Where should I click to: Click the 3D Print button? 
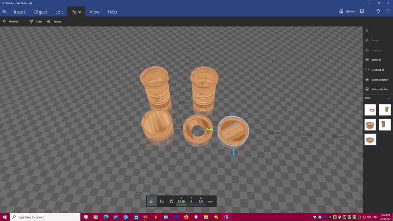(x=347, y=11)
